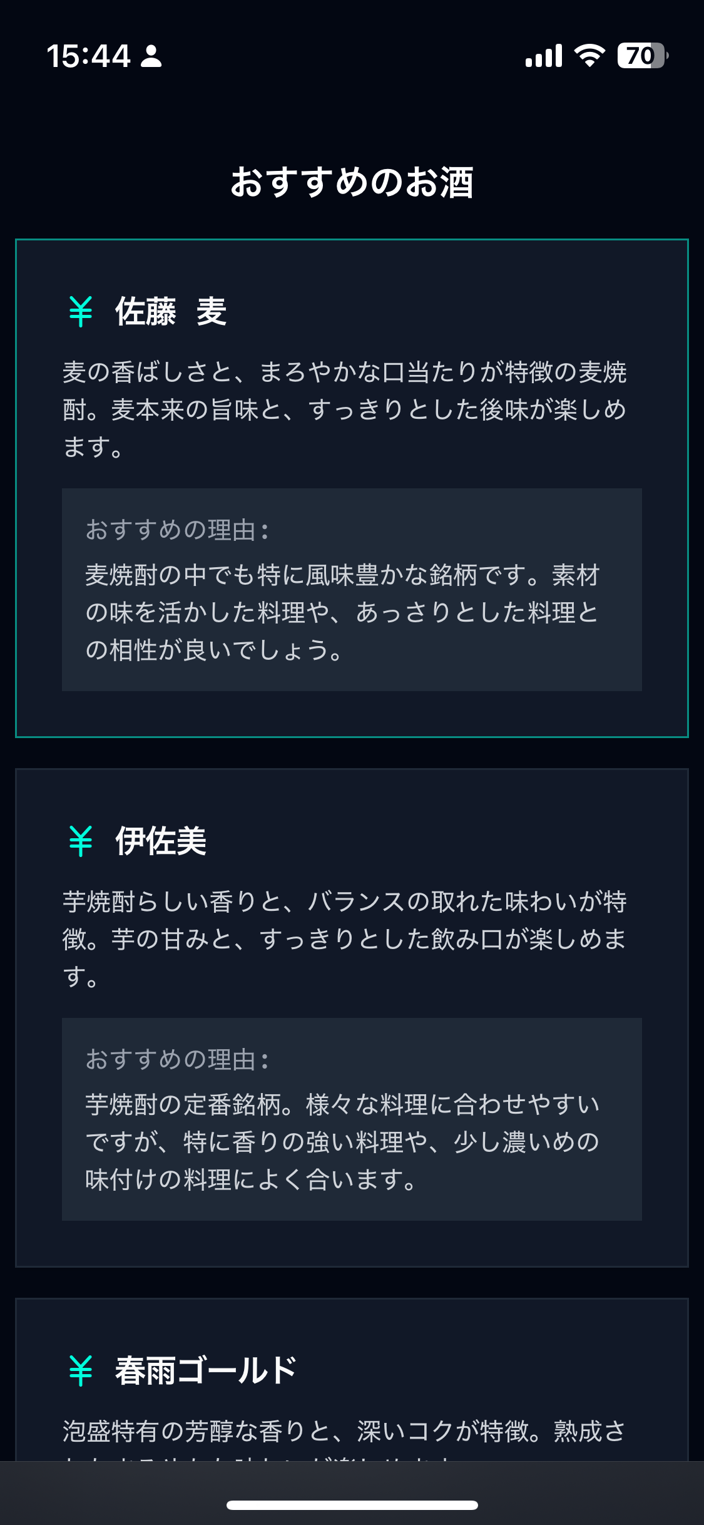
Task: Tap the reason text starting 麦焼酎の中でも
Action: pos(342,612)
